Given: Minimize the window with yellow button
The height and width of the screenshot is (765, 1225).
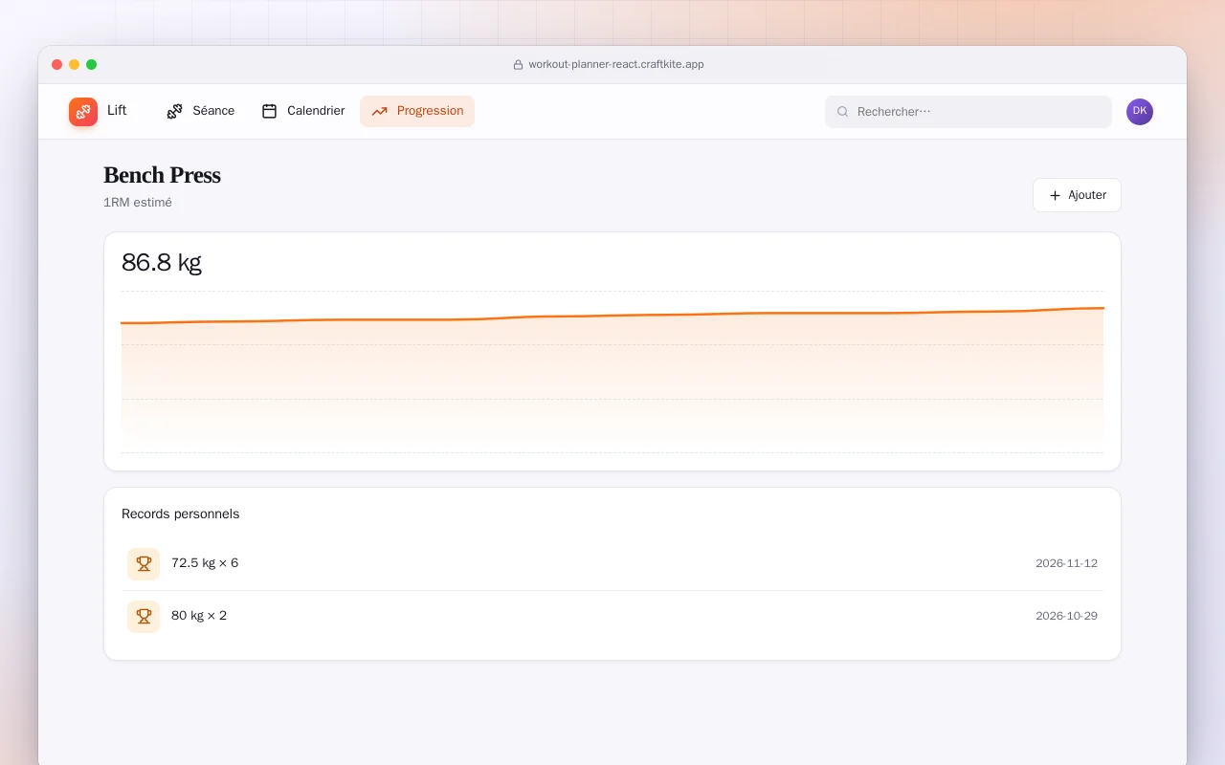Looking at the screenshot, I should pos(75,65).
